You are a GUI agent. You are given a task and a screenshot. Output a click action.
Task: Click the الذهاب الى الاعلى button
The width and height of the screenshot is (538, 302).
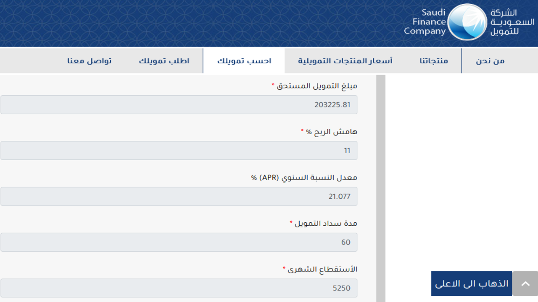coord(472,284)
